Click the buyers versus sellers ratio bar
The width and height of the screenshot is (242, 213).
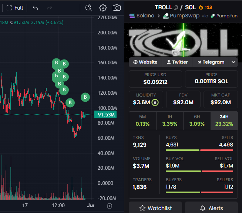pyautogui.click(x=199, y=192)
